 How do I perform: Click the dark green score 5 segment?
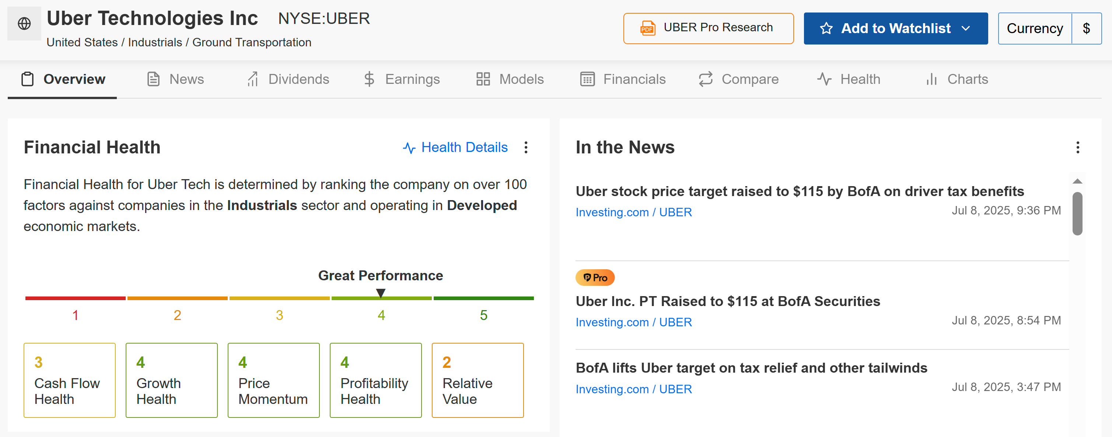[483, 298]
